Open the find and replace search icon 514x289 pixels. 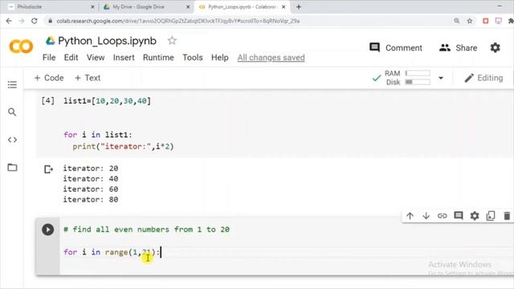point(12,112)
